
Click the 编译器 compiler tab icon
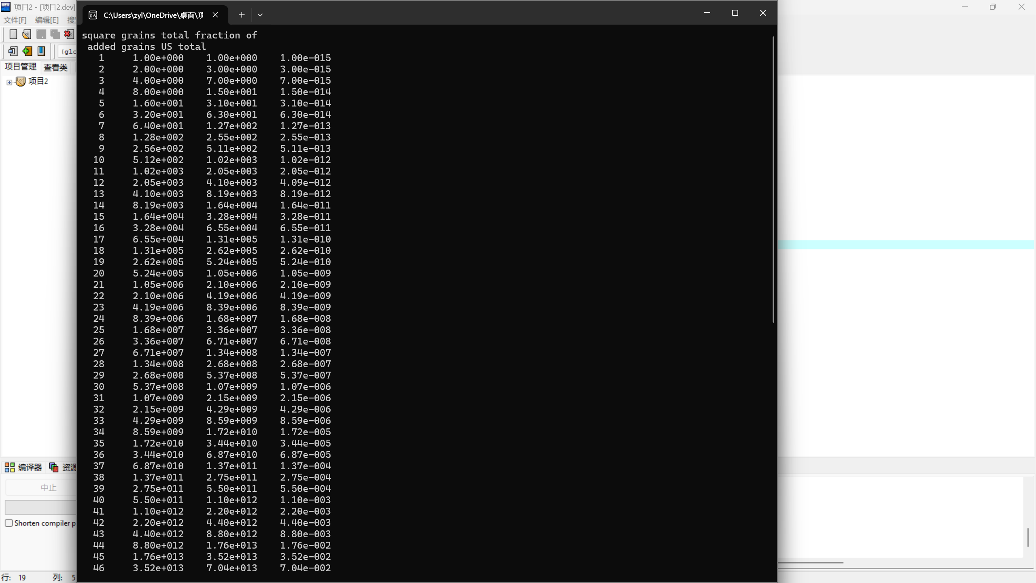(x=10, y=468)
